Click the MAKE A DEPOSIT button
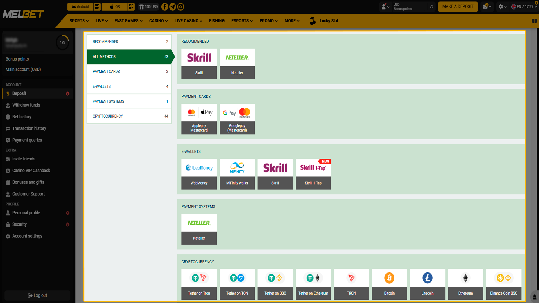The image size is (539, 303). tap(458, 6)
